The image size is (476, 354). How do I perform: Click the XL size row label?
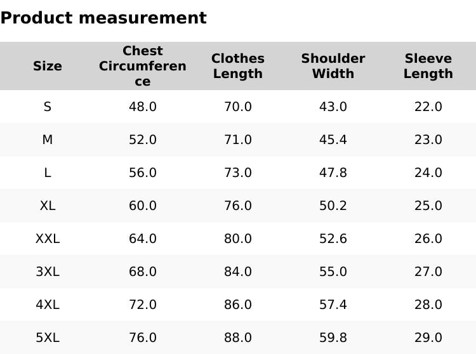click(x=48, y=206)
